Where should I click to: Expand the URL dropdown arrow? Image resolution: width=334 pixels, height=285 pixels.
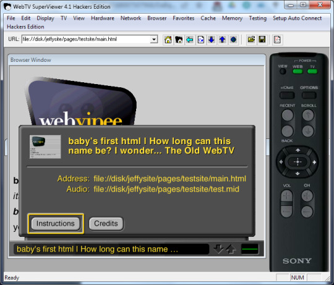tap(154, 40)
